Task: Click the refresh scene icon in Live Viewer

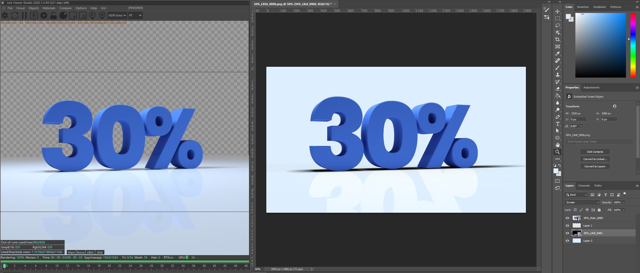Action: tap(15, 15)
